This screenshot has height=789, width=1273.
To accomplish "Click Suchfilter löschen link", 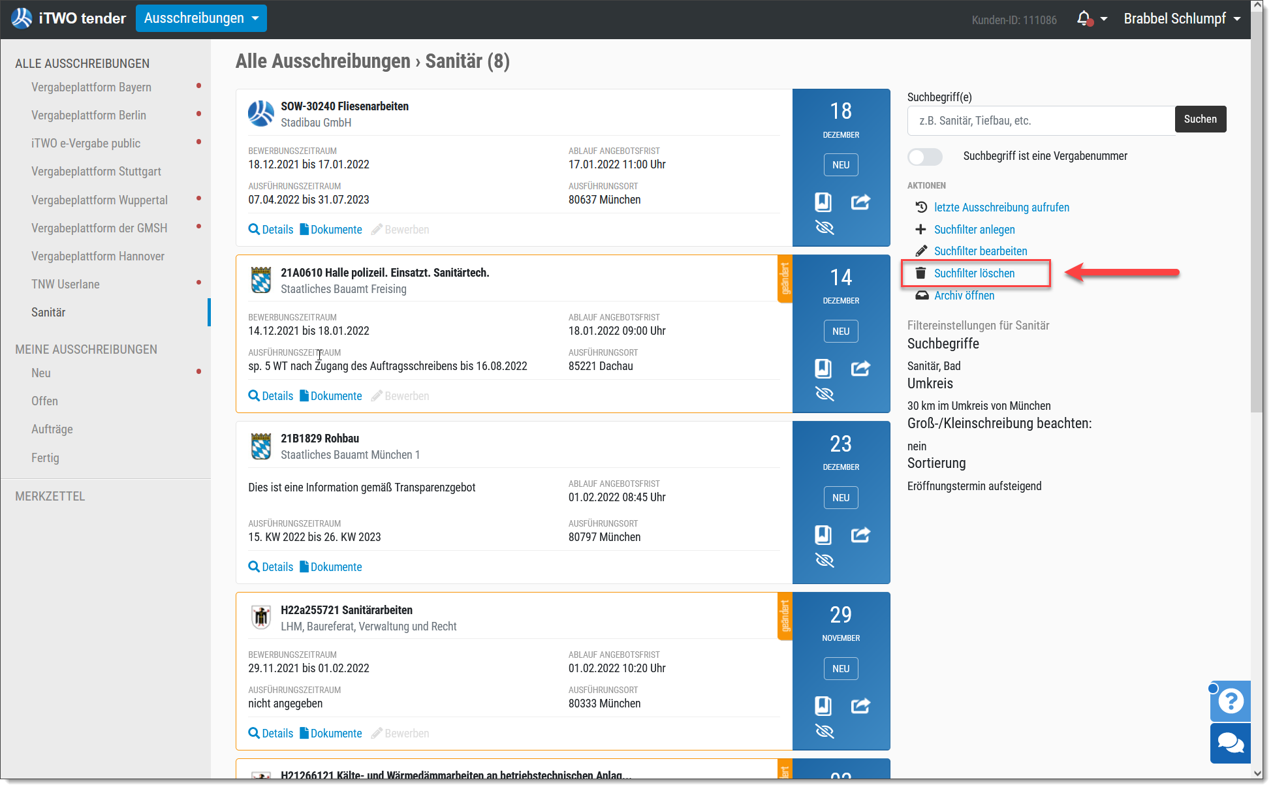I will [974, 273].
